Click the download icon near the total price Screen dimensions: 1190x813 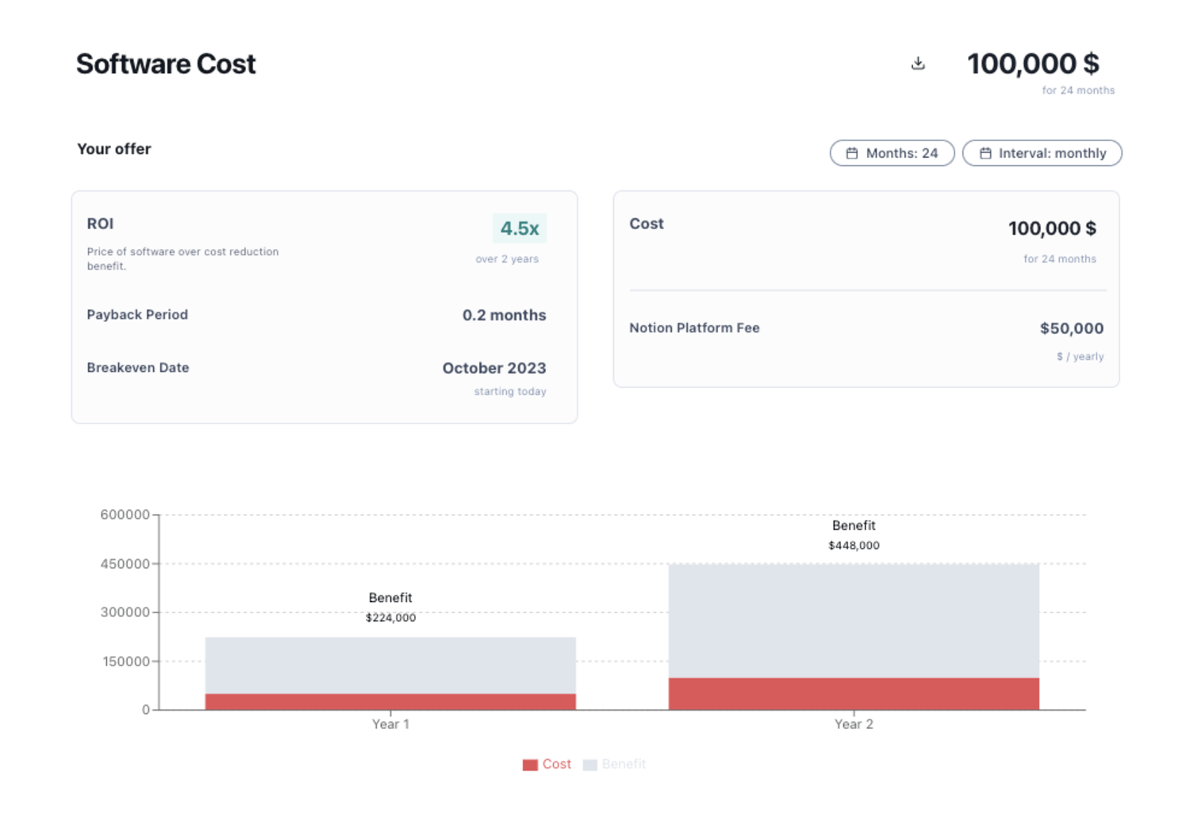918,63
